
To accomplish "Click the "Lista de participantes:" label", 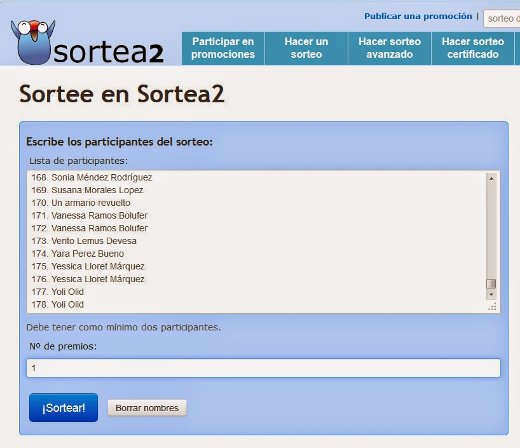I will point(79,161).
